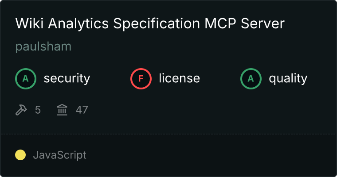
Task: Select the "security" label text
Action: tap(67, 79)
